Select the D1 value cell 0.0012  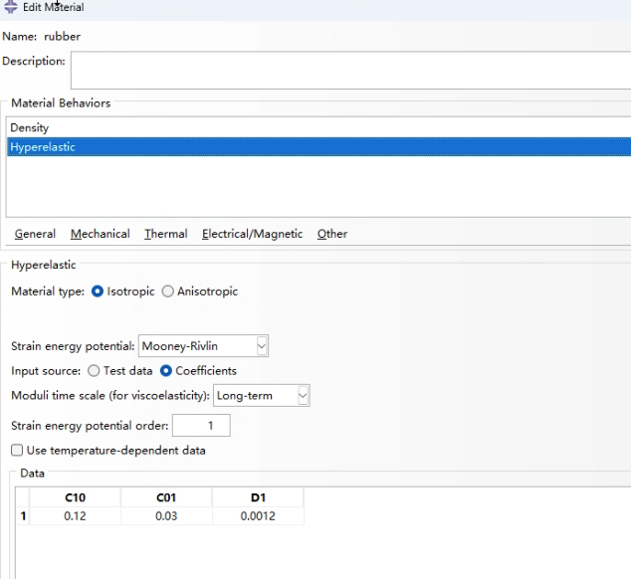point(258,516)
